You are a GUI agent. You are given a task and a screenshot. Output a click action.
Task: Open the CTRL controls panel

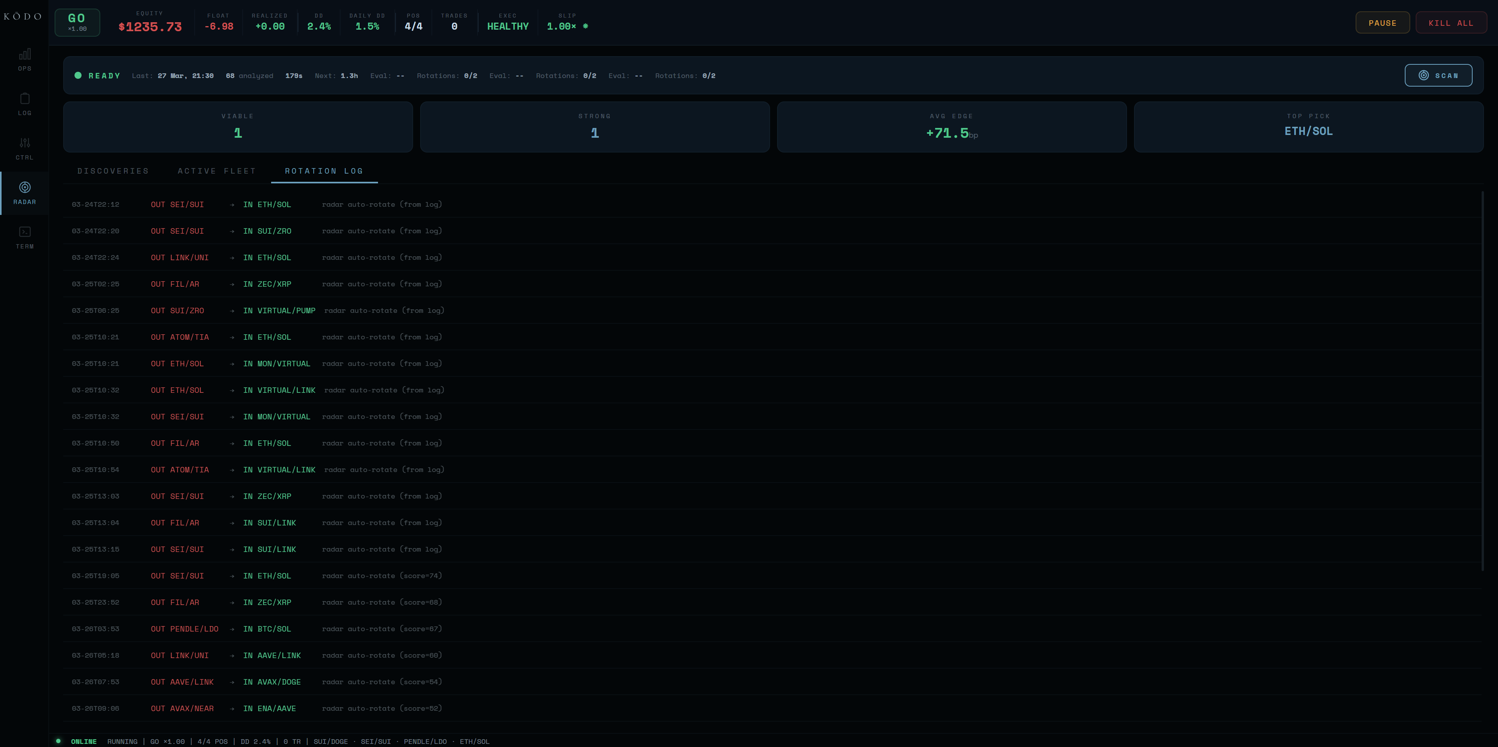tap(25, 148)
